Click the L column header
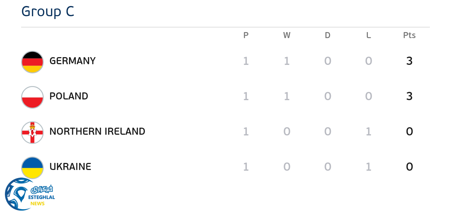451x219 pixels. coord(369,35)
